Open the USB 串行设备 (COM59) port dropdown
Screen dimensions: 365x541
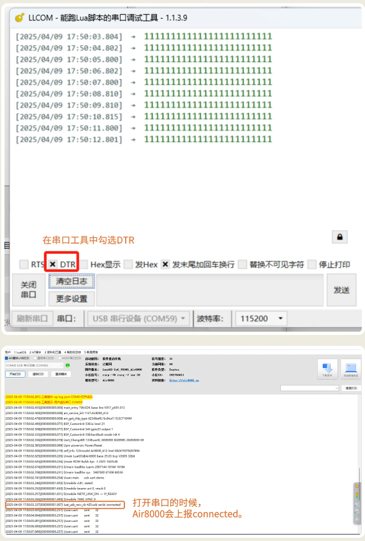pos(138,318)
